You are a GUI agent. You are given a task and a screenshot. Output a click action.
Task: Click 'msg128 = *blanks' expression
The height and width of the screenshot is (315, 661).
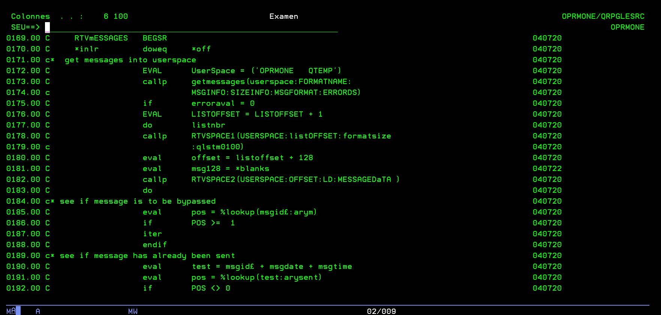[230, 169]
